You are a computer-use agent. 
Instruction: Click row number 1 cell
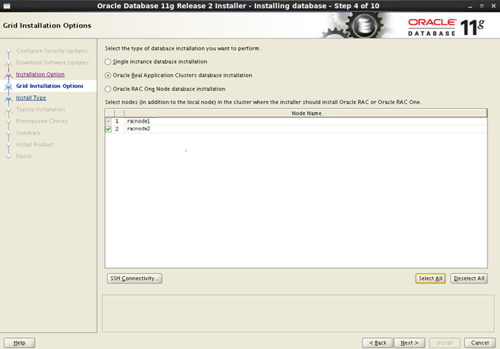119,121
